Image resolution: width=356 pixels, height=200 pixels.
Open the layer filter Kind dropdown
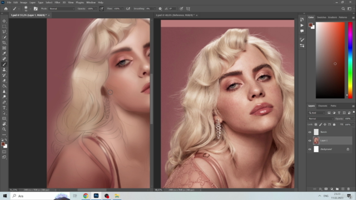coord(317,113)
